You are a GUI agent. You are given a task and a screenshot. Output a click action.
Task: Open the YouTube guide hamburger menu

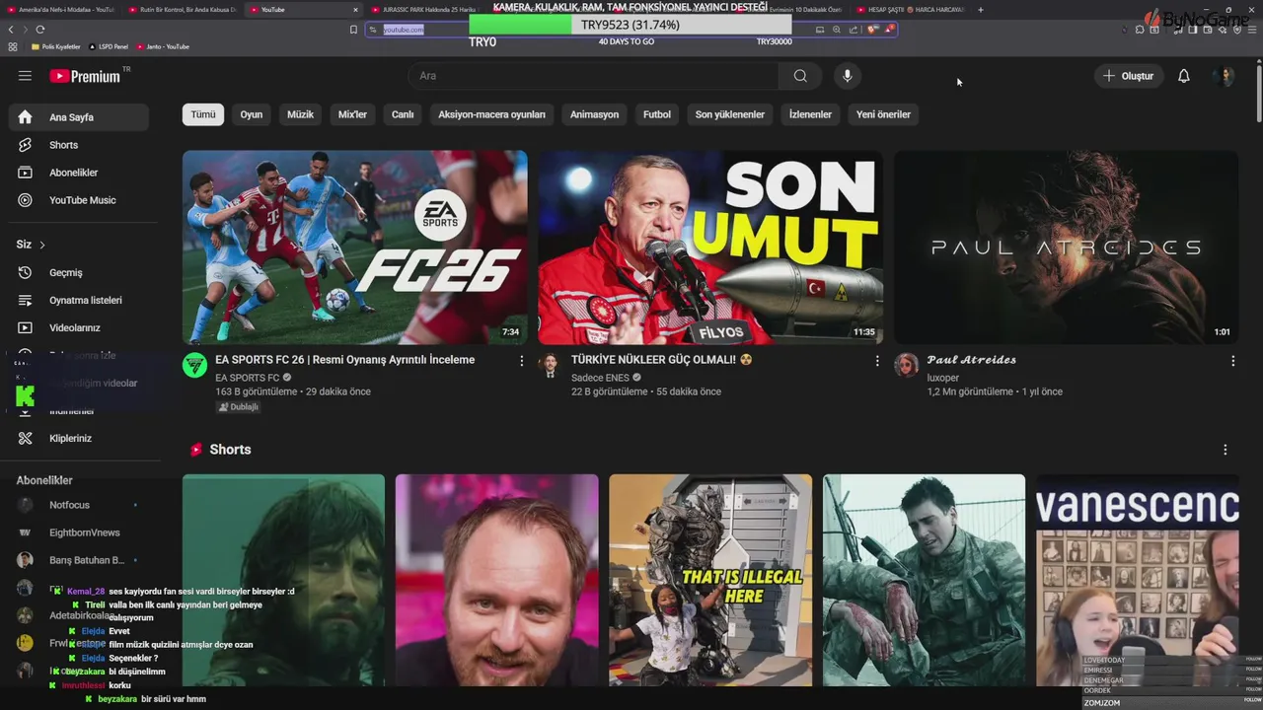[25, 76]
